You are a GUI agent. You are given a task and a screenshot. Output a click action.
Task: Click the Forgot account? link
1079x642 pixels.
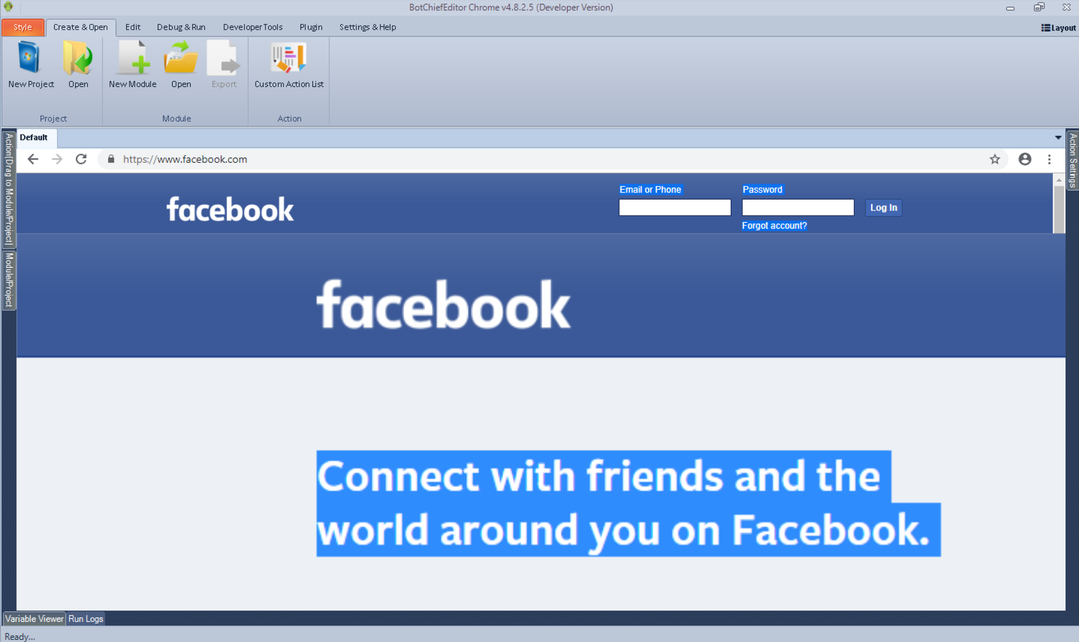tap(774, 225)
